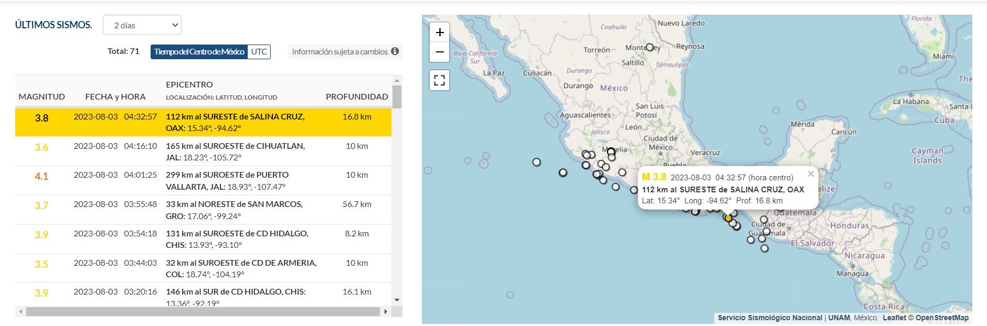The height and width of the screenshot is (326, 987).
Task: Enter fullscreen map view
Action: tap(440, 81)
